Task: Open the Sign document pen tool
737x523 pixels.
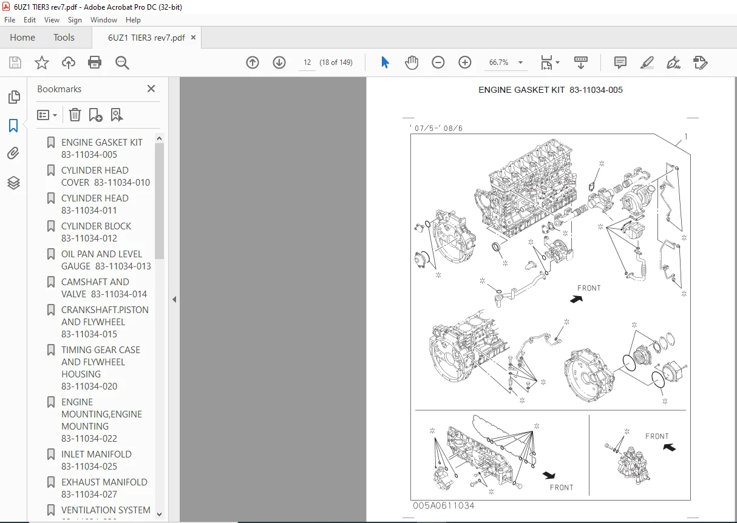Action: pyautogui.click(x=673, y=62)
